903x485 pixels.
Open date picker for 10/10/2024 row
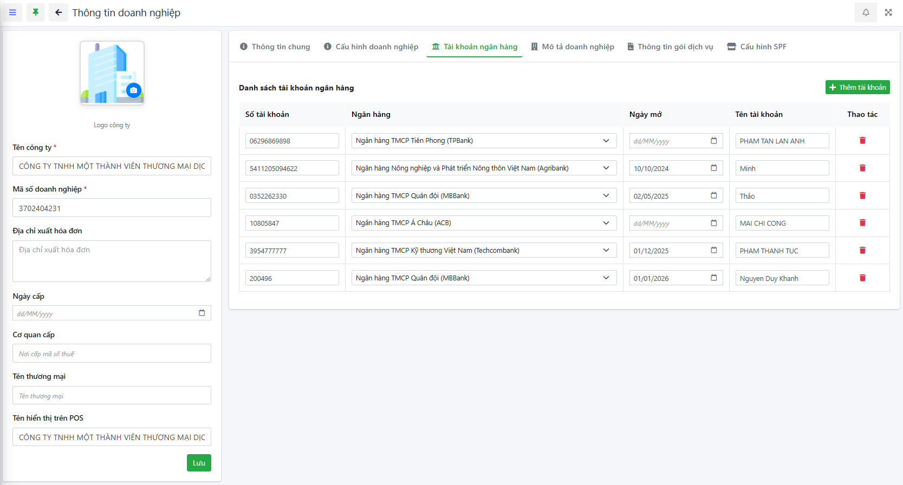coord(714,168)
